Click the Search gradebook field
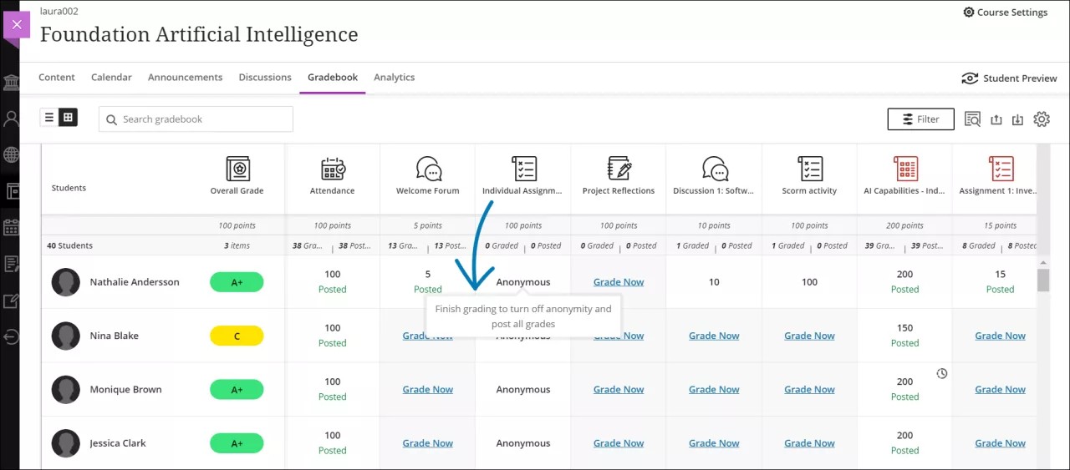The image size is (1070, 470). click(x=196, y=119)
